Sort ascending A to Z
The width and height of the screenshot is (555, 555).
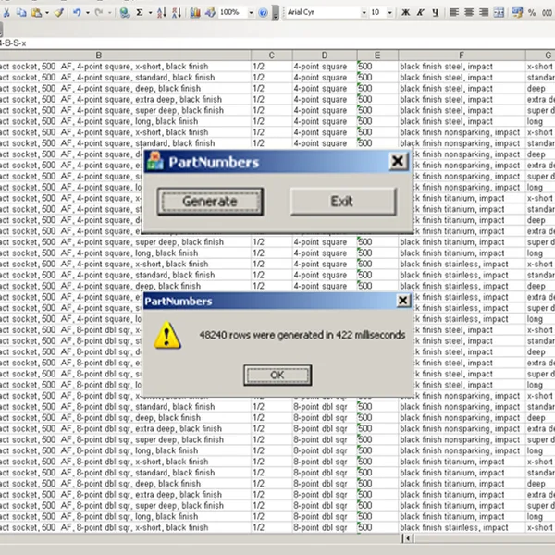coord(162,13)
